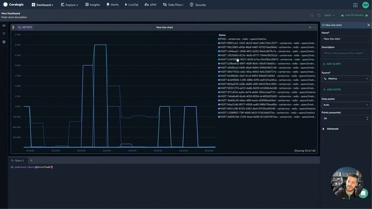The height and width of the screenshot is (209, 372).
Task: Open LiveTail from the navigation bar
Action: point(131,5)
